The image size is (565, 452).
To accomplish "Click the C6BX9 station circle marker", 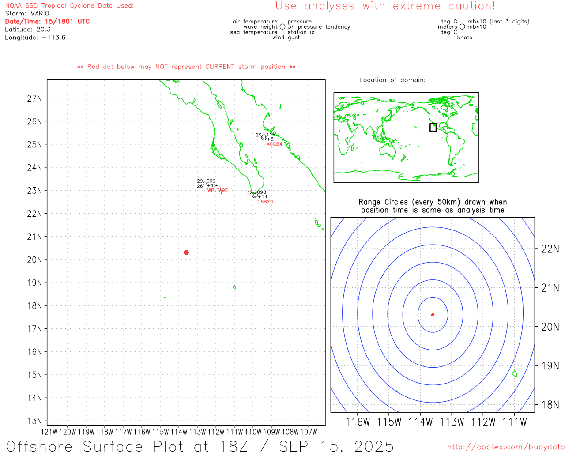I will pyautogui.click(x=255, y=195).
